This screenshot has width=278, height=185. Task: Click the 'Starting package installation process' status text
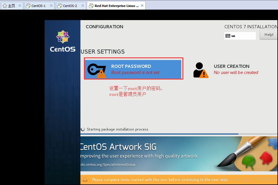pyautogui.click(x=117, y=129)
